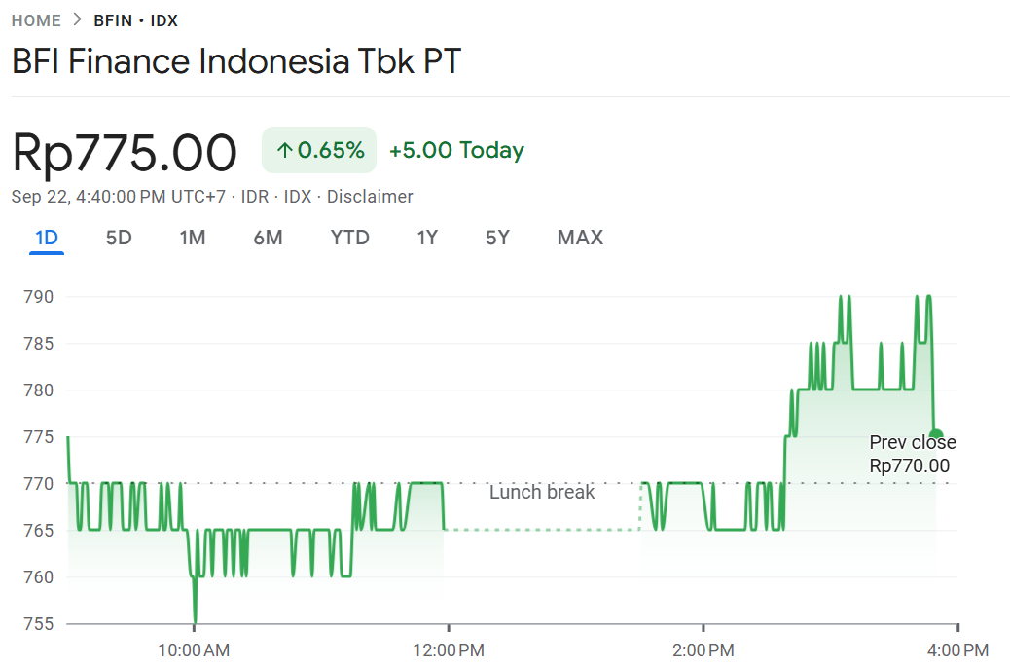View the YTD chart range

[349, 237]
